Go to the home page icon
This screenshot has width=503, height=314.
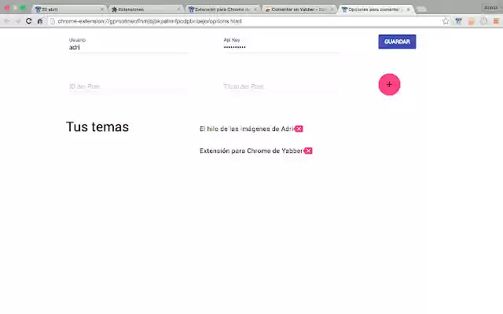click(x=40, y=21)
